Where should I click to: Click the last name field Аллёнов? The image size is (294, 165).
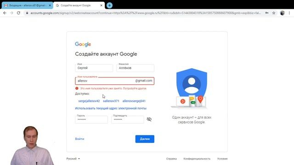coord(136,68)
